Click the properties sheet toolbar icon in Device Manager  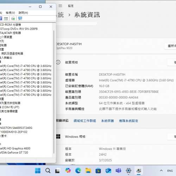point(6,19)
